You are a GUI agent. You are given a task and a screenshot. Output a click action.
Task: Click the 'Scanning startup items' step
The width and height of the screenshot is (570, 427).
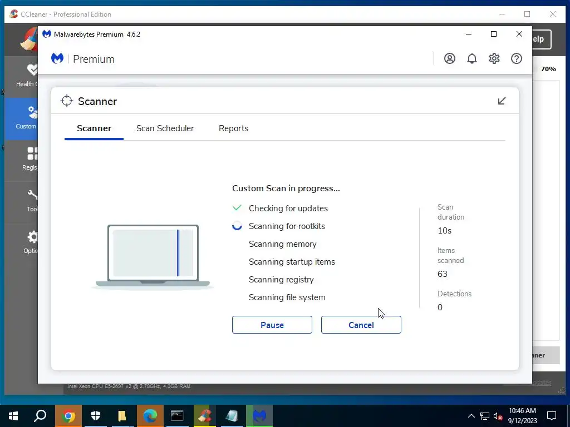pos(292,262)
